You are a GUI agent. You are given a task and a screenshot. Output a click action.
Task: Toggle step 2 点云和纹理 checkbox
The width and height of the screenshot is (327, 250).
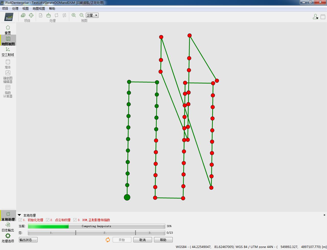point(48,220)
